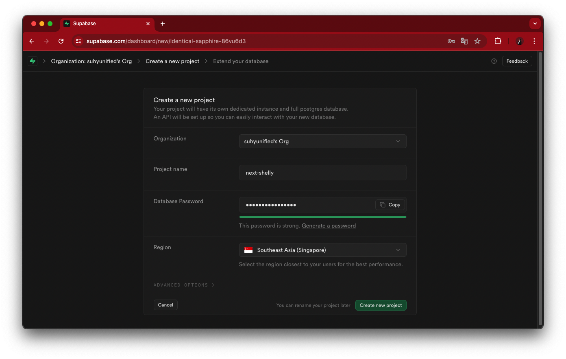The image size is (566, 359).
Task: Click the browser forward arrow
Action: (46, 41)
